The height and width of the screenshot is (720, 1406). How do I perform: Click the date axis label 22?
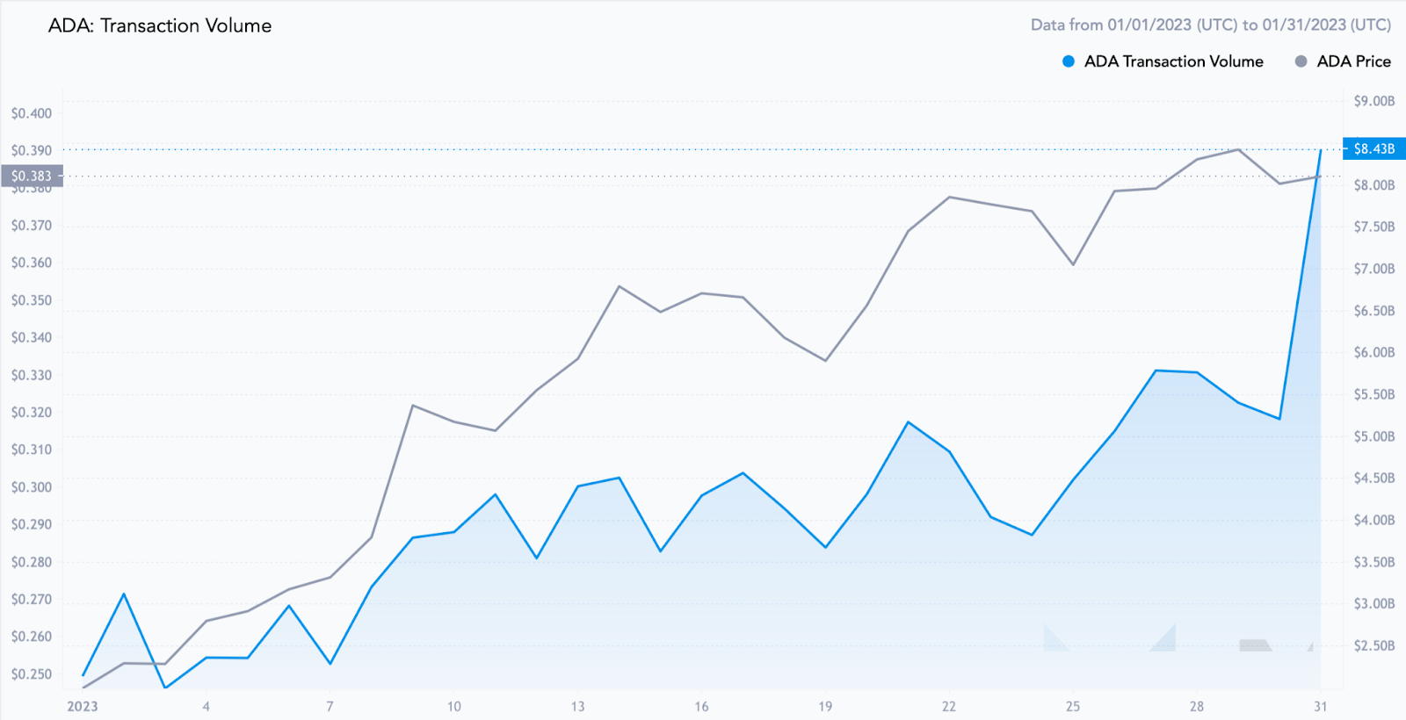pos(949,706)
